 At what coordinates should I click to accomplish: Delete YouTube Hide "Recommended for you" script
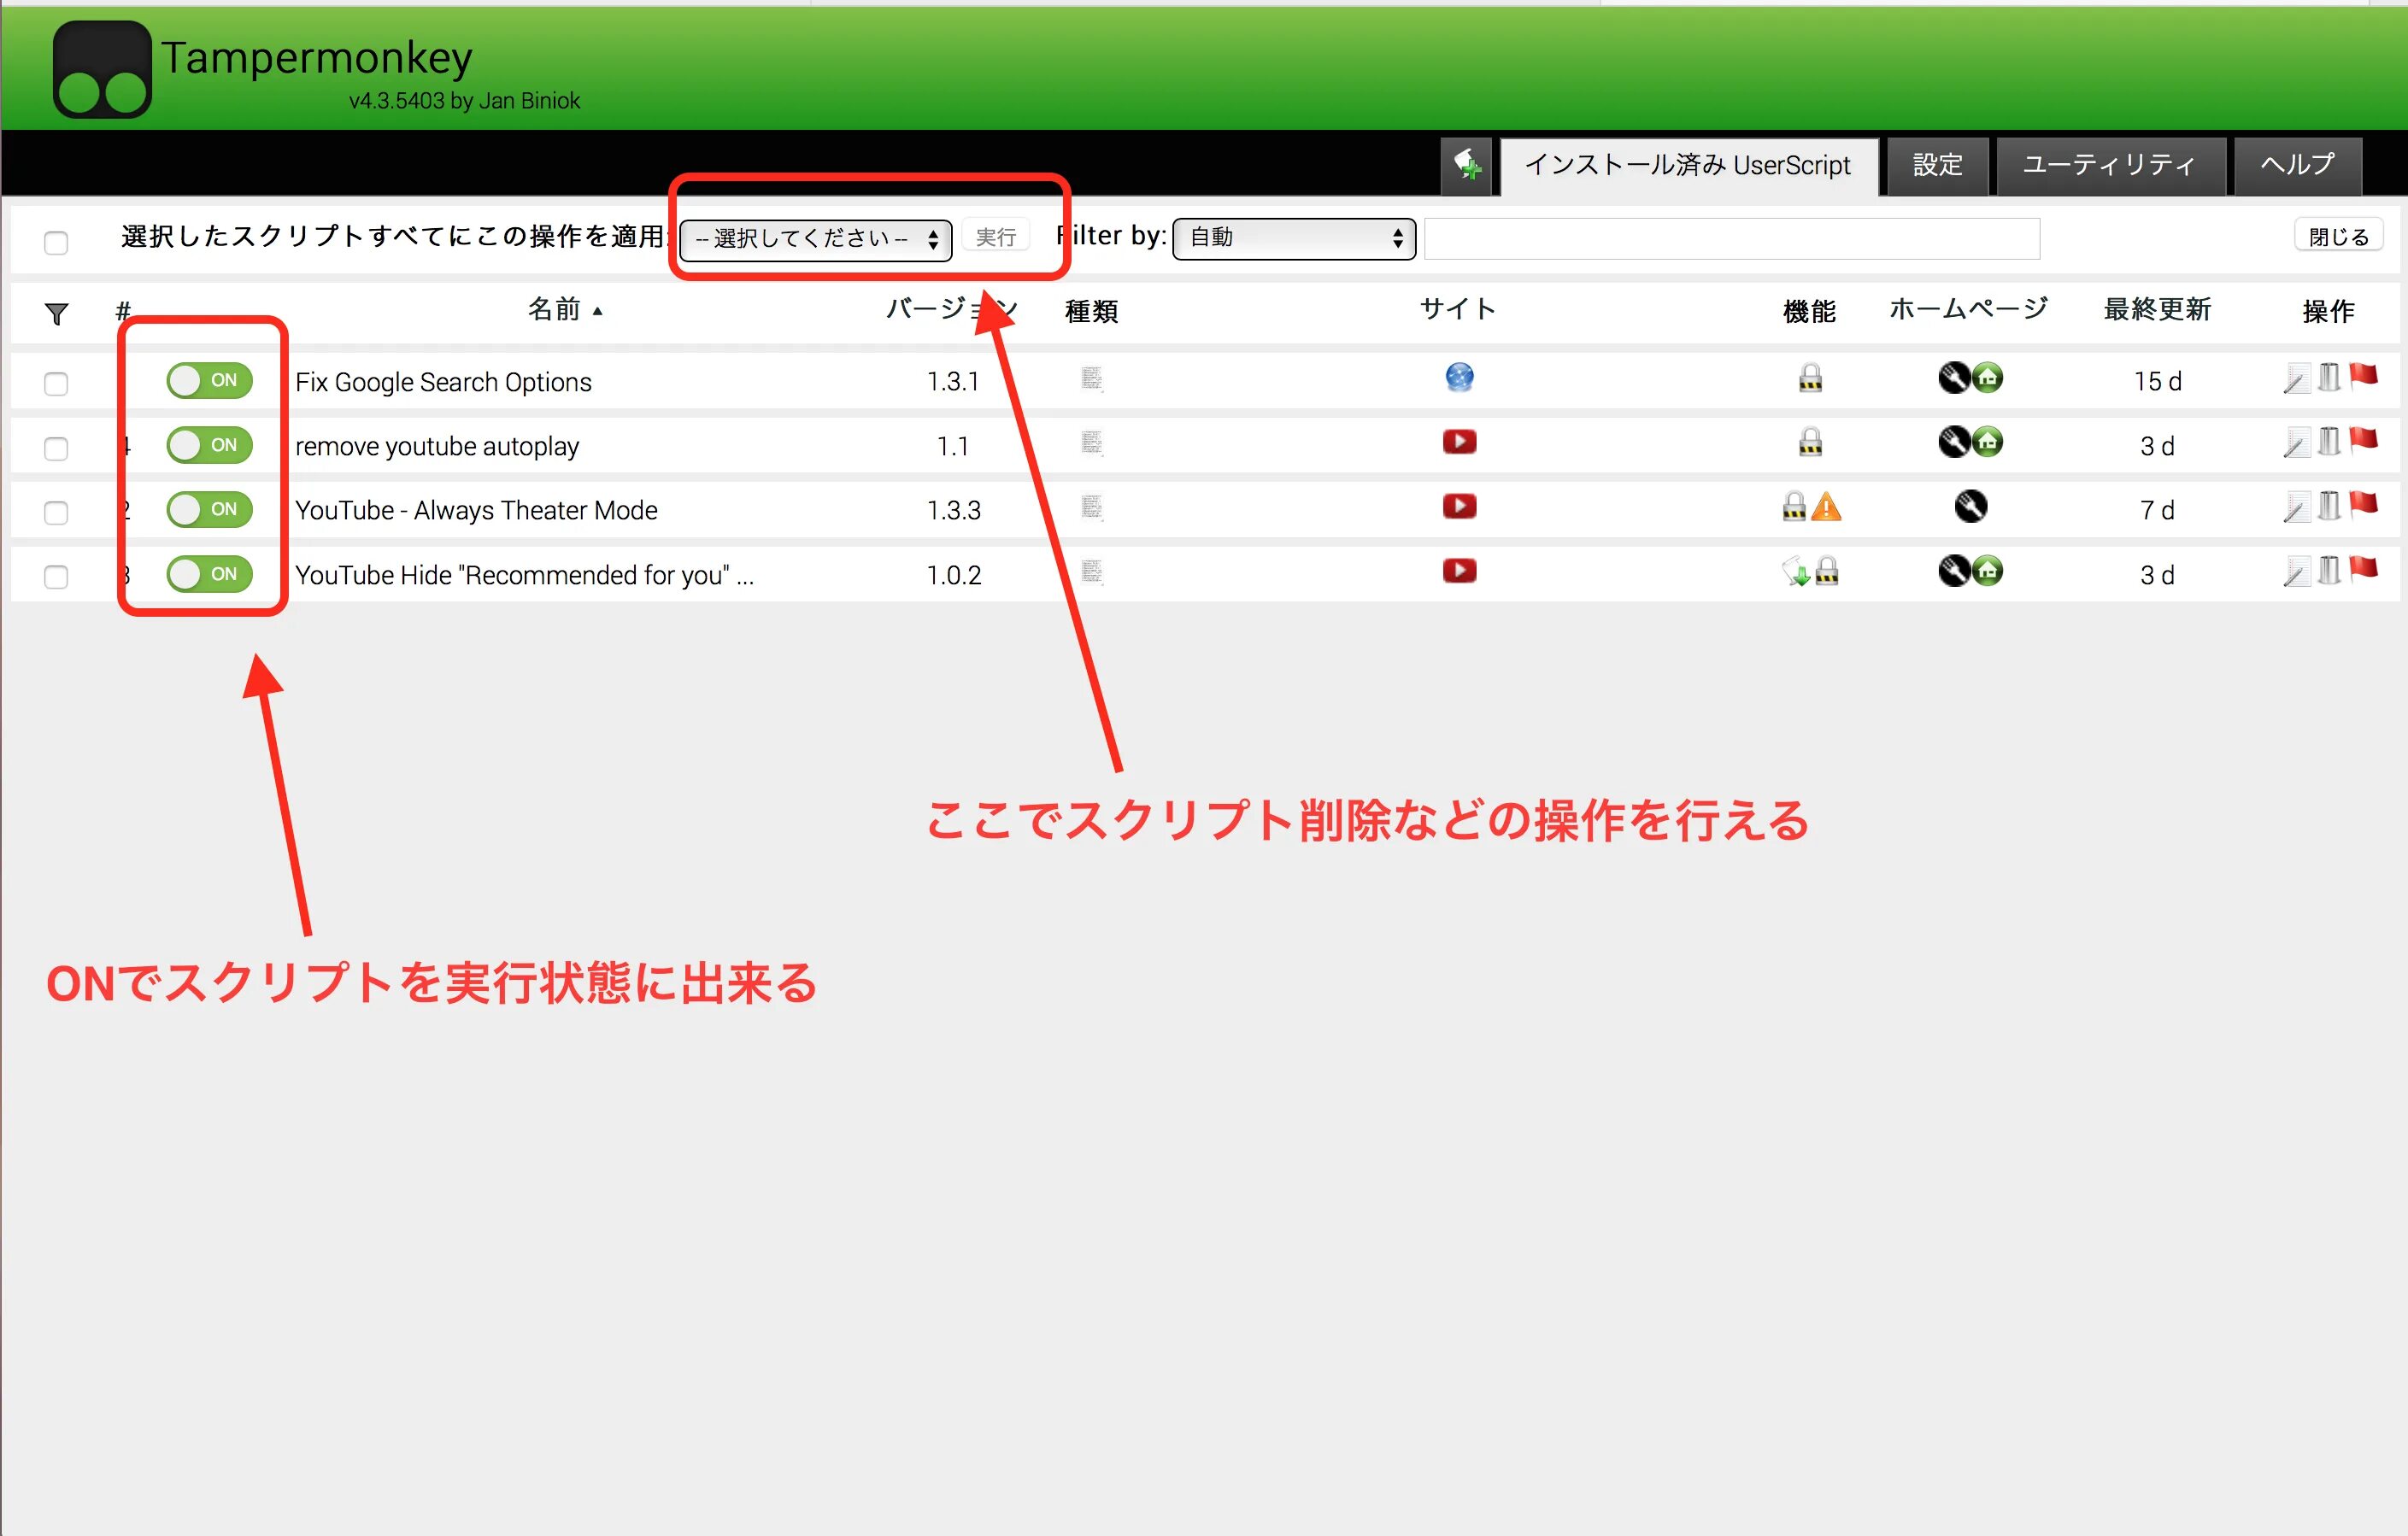click(x=2329, y=571)
